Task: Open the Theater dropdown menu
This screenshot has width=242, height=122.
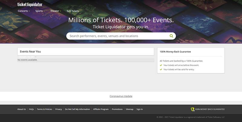Action: coord(56,11)
